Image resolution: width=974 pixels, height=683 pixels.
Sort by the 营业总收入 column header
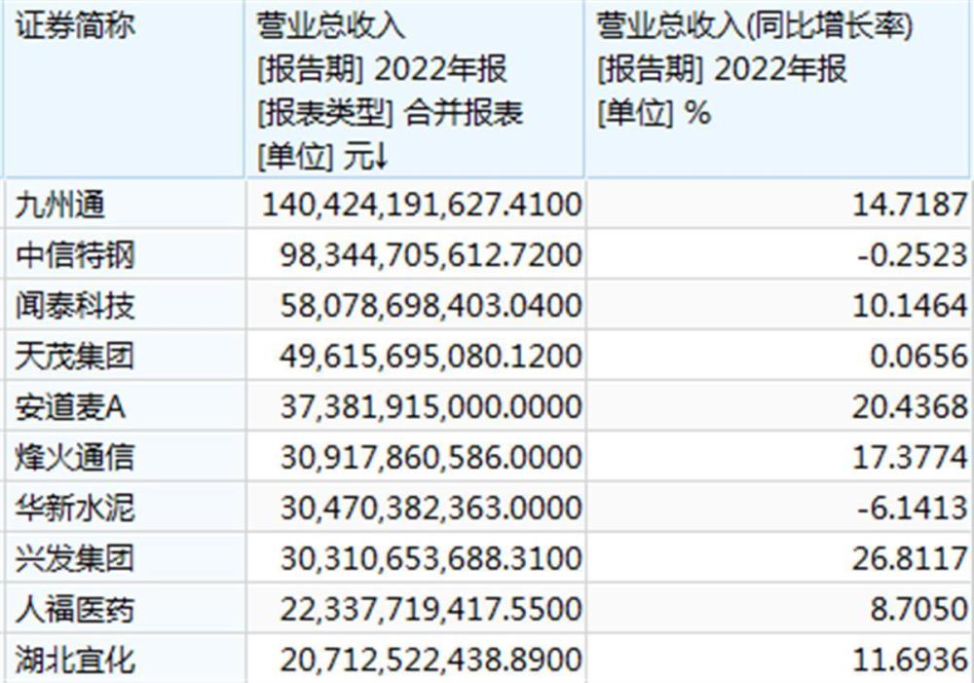415,89
